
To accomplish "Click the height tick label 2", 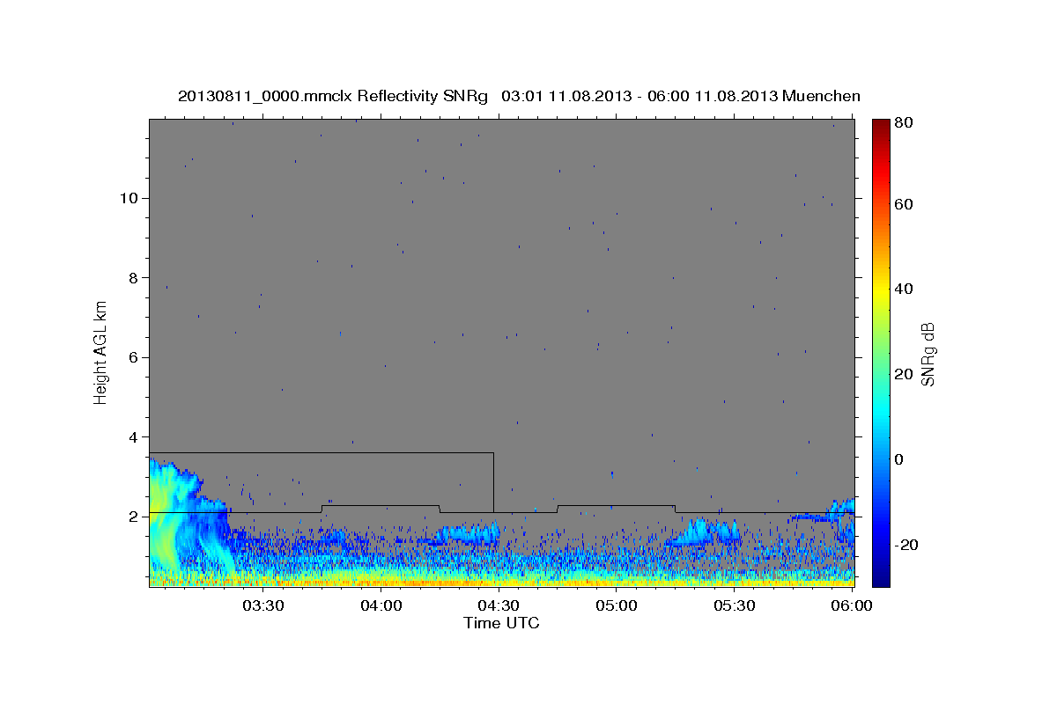I will (x=132, y=517).
